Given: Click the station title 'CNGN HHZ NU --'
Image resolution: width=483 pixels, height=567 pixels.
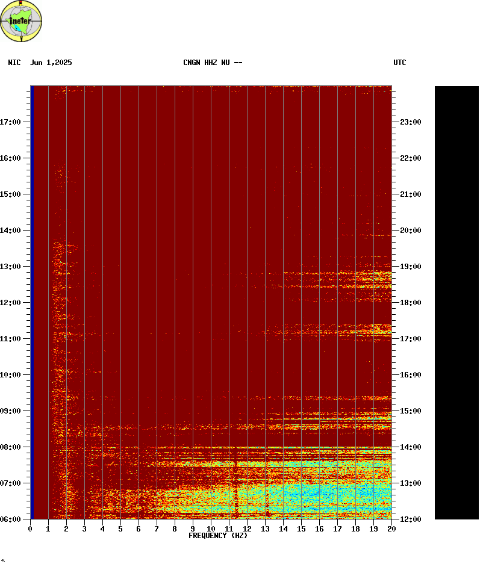Looking at the screenshot, I should (213, 63).
